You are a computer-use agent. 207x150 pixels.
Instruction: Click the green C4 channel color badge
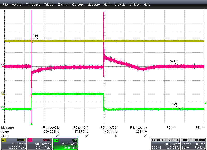56,140
